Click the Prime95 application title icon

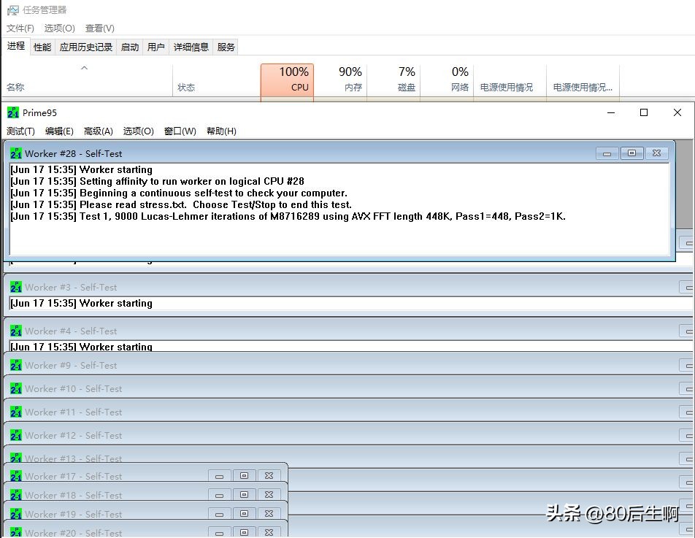coord(13,112)
